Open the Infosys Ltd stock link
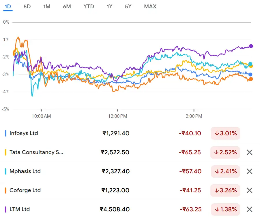The width and height of the screenshot is (260, 218). point(24,133)
